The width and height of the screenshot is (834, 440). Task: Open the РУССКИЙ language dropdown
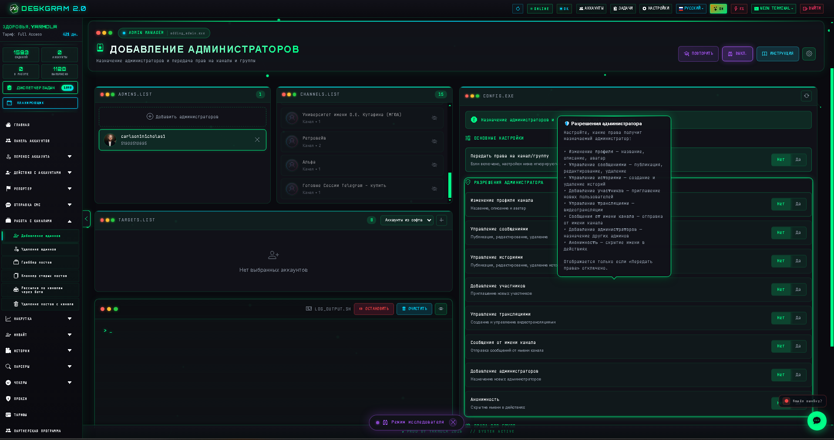pos(691,8)
